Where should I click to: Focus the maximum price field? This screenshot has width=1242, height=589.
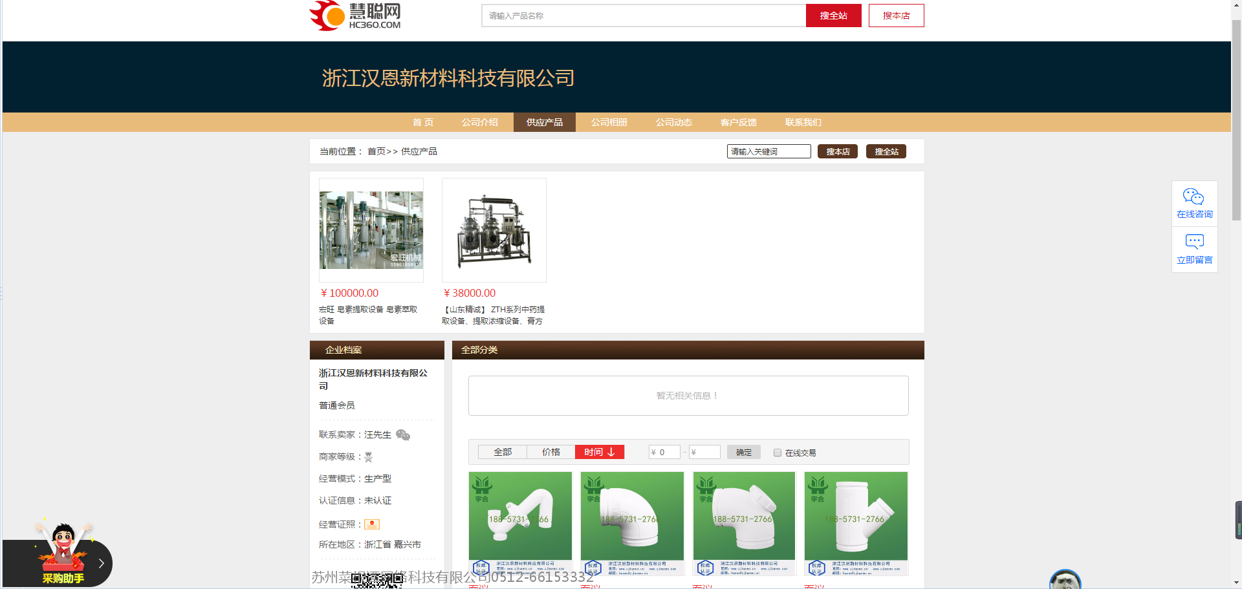point(704,452)
